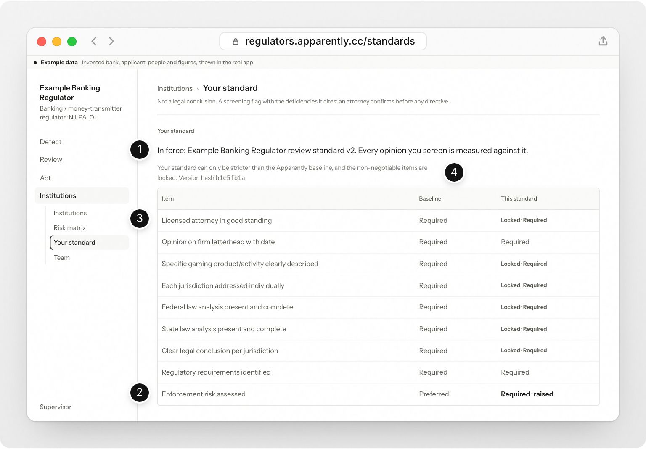Screen dimensions: 646x449
Task: Select the top-level Institutions sidebar section
Action: pyautogui.click(x=82, y=195)
